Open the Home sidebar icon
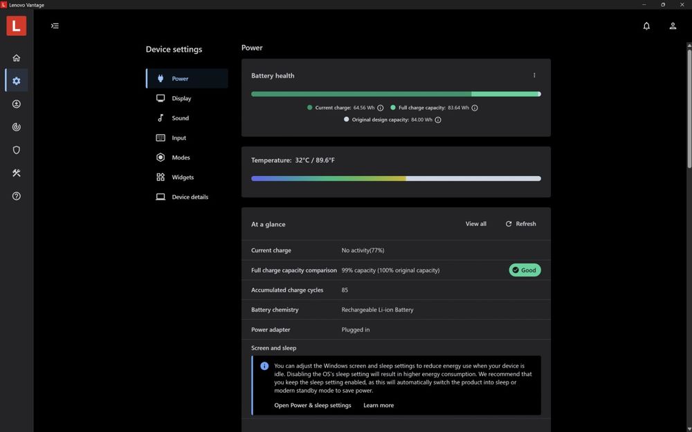The height and width of the screenshot is (432, 692). [x=17, y=58]
